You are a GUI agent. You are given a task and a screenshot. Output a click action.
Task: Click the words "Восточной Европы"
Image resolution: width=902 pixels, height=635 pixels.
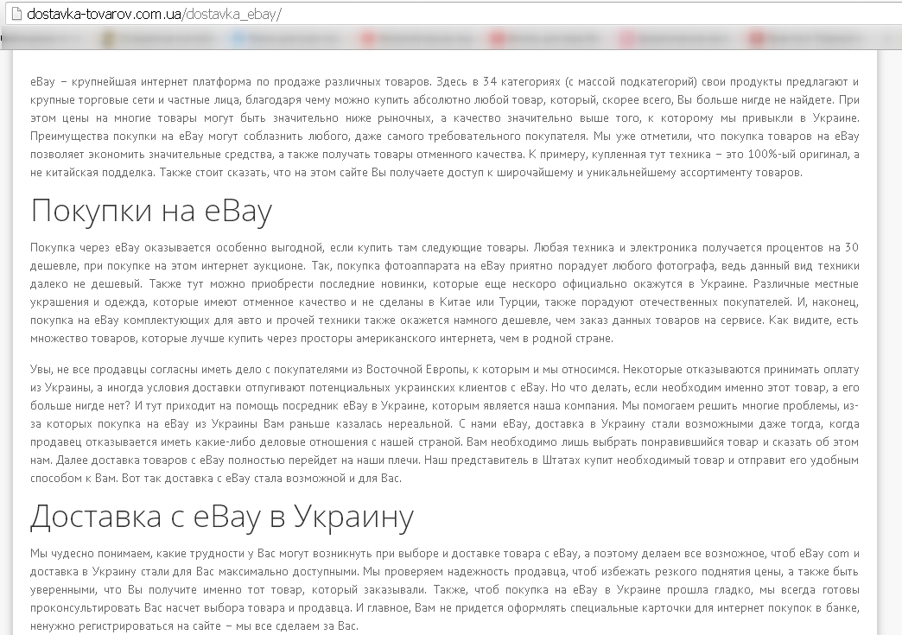click(x=415, y=369)
